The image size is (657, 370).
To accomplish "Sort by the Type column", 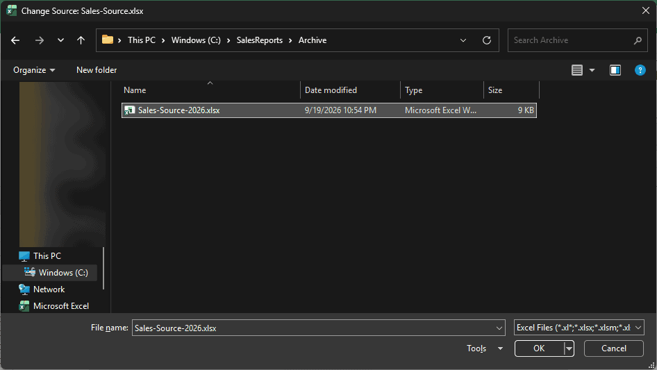I will coord(442,90).
